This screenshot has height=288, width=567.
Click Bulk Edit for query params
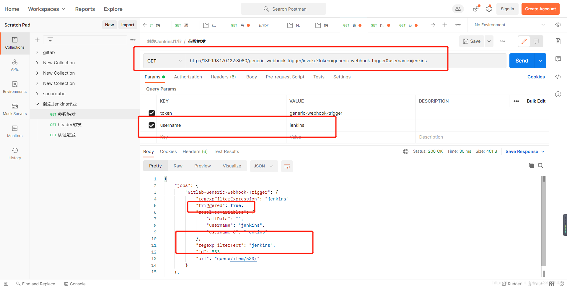pyautogui.click(x=536, y=101)
